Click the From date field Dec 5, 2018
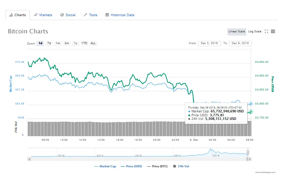This screenshot has width=286, height=182. (x=209, y=43)
